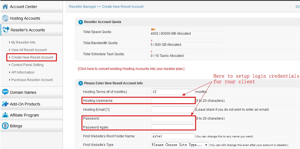Go to Purchase Reseller Account
300x149 pixels.
tap(32, 80)
